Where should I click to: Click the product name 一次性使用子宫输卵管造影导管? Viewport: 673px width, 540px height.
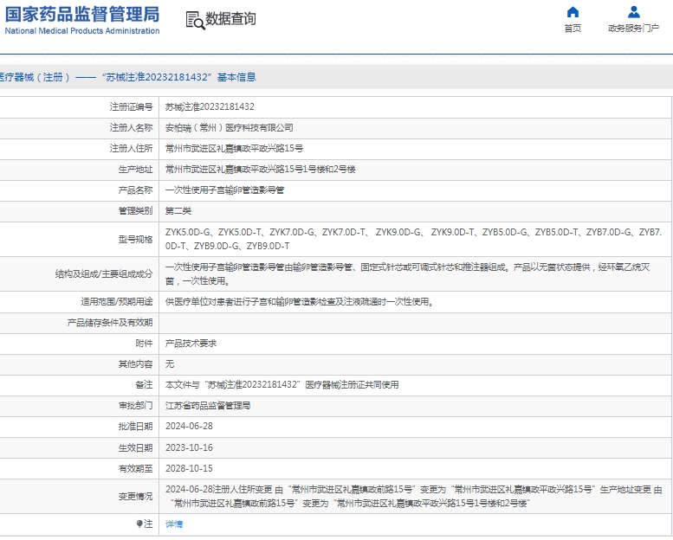click(x=224, y=190)
